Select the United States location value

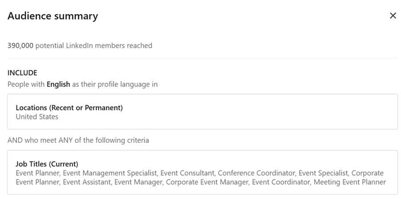click(x=37, y=117)
